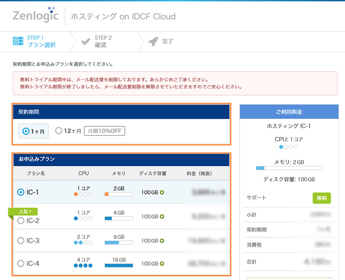Click the CPU column header
345x280 pixels.
[x=84, y=173]
